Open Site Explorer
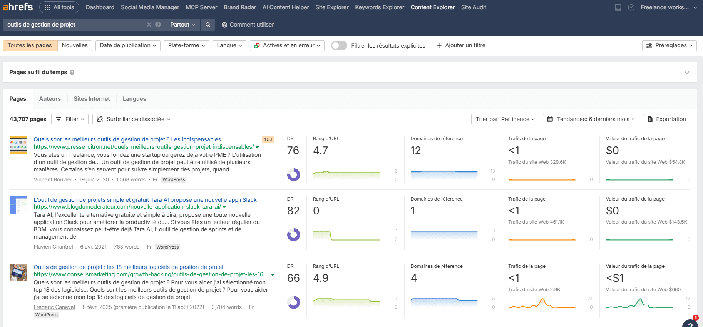The image size is (703, 327). tap(332, 7)
